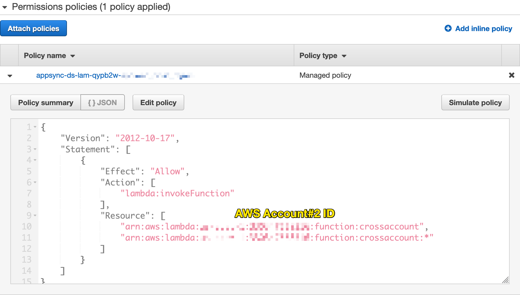The image size is (520, 295).
Task: Fold the Statement array at line 3
Action: [x=35, y=149]
